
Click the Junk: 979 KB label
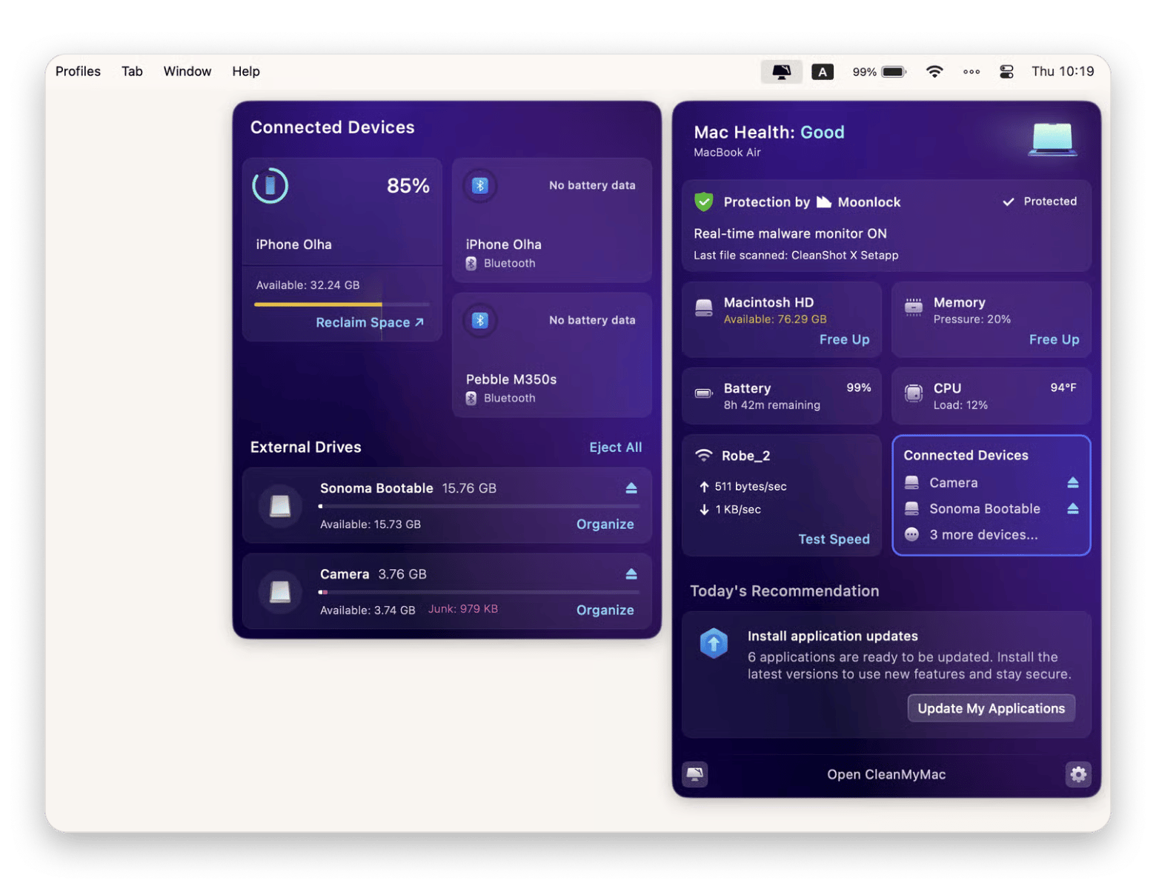tap(463, 609)
